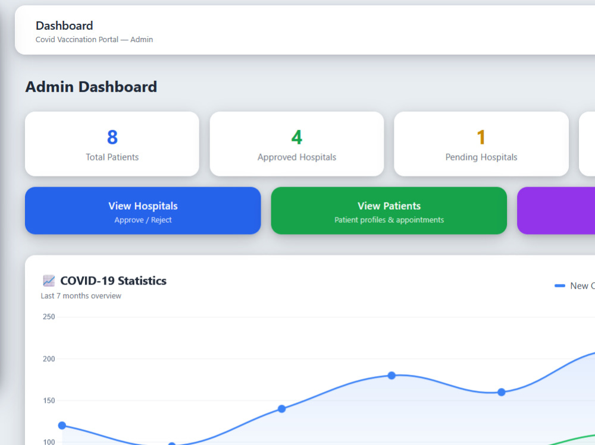Click the orange number 1
This screenshot has height=445, width=595.
[x=481, y=137]
